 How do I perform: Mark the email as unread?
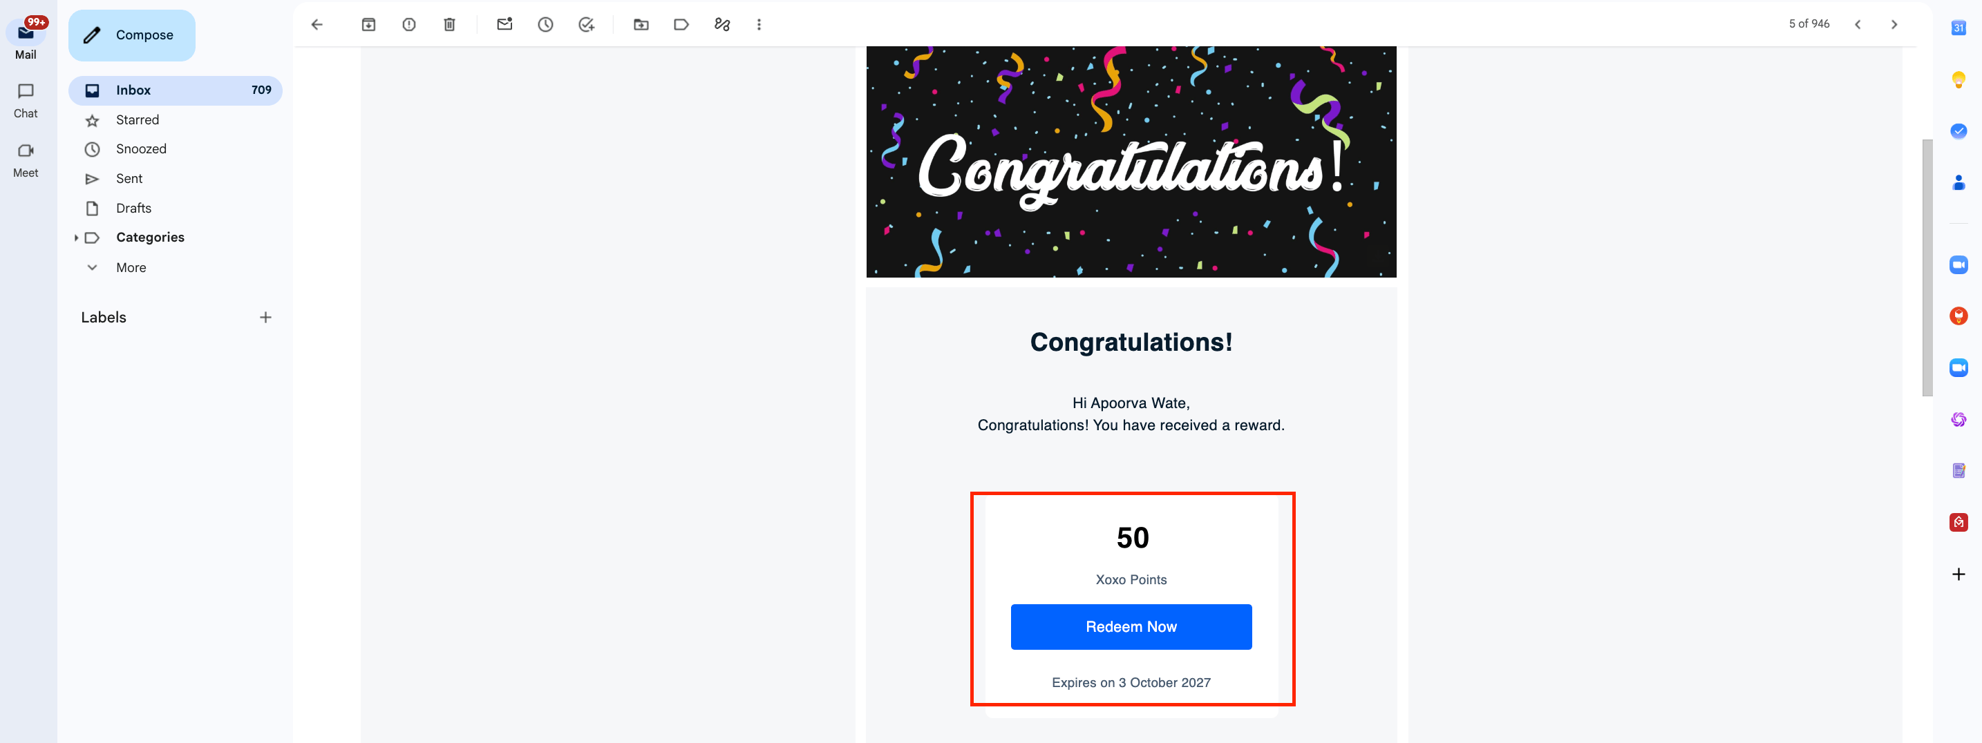point(504,25)
